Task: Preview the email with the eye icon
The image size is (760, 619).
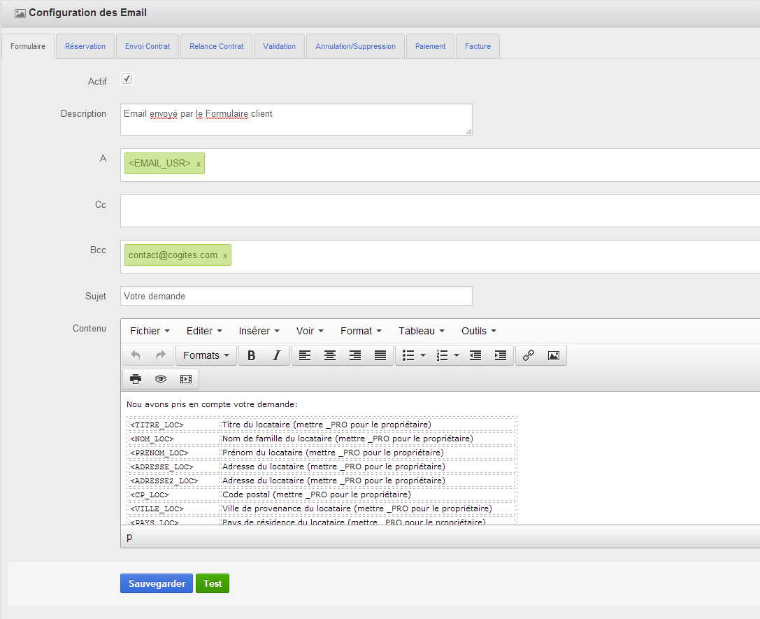Action: point(161,379)
